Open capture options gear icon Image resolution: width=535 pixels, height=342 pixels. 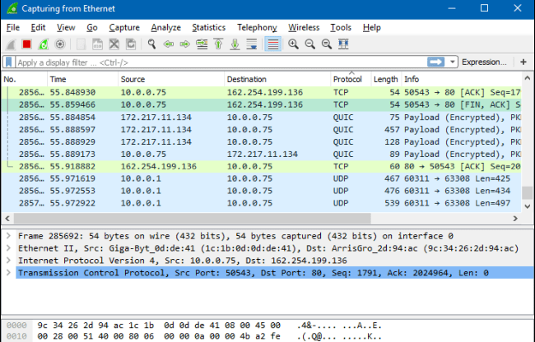pyautogui.click(x=60, y=44)
